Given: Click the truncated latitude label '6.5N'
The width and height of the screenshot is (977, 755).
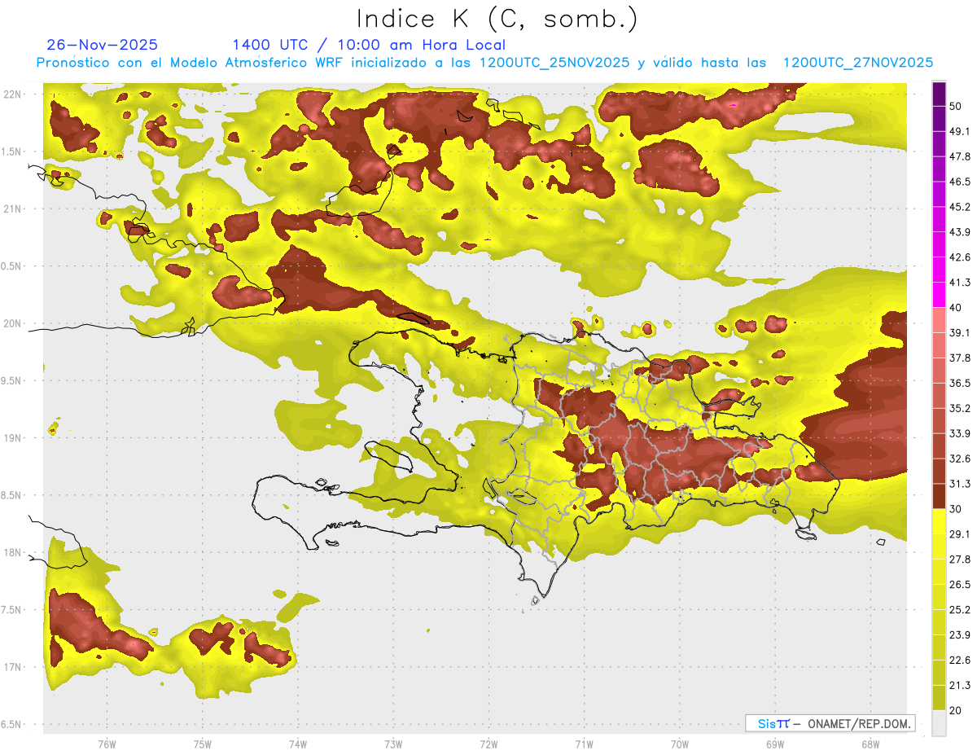Looking at the screenshot, I should [11, 725].
